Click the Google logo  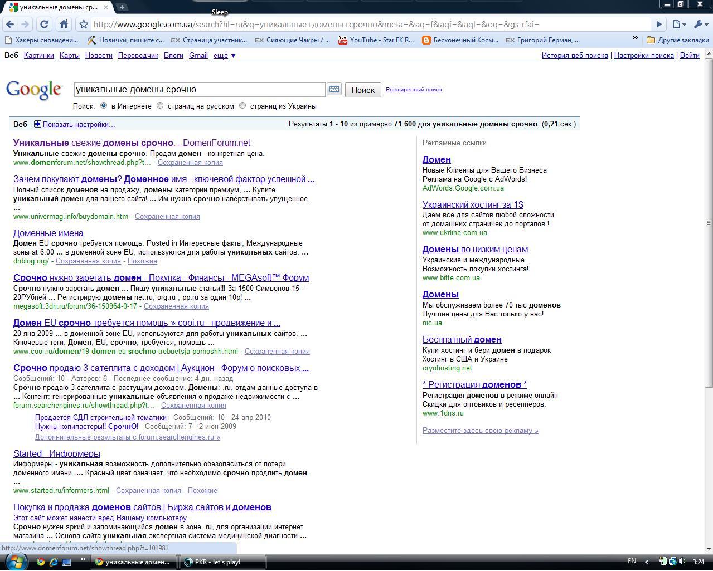click(x=34, y=90)
